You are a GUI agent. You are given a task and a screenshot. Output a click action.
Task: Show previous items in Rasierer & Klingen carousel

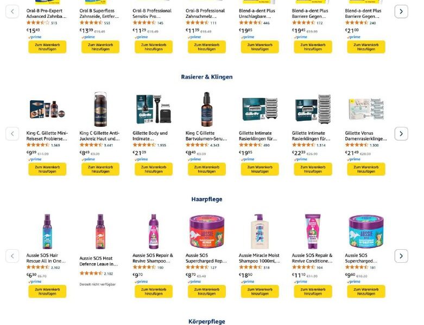coord(12,134)
